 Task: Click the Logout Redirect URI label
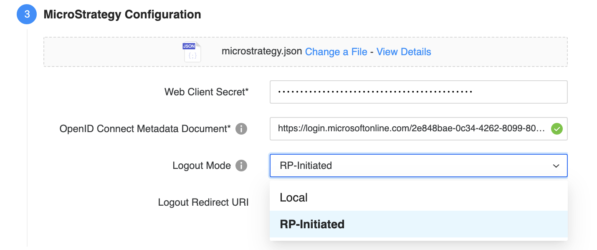(203, 202)
